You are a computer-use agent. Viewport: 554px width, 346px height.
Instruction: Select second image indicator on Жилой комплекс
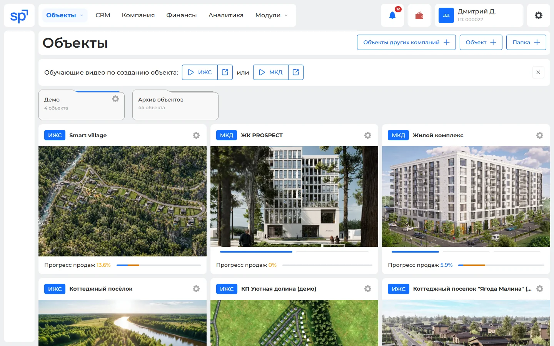pyautogui.click(x=466, y=252)
